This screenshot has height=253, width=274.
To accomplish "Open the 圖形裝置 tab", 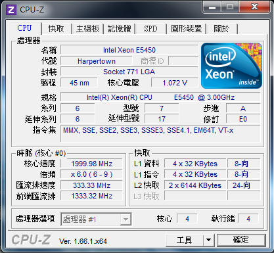I will tap(187, 29).
